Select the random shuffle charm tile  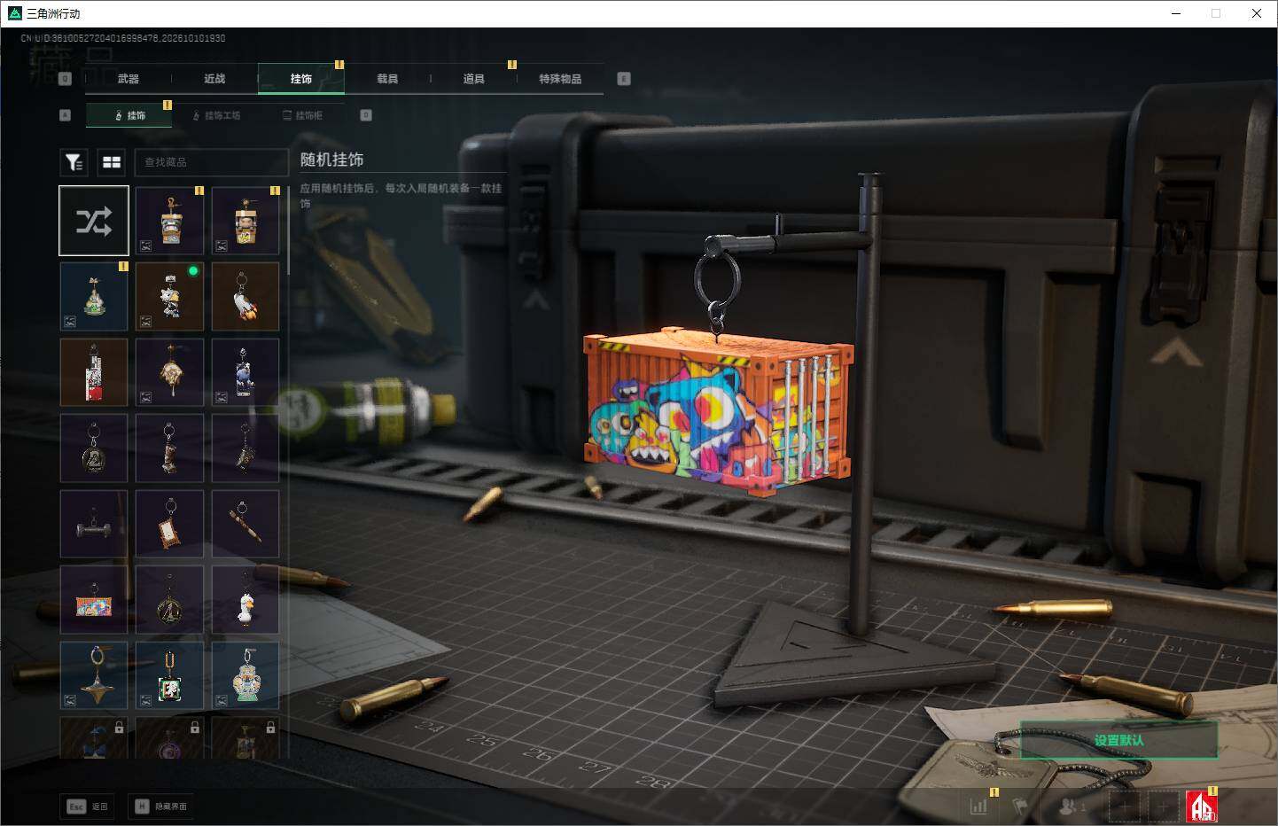[94, 221]
